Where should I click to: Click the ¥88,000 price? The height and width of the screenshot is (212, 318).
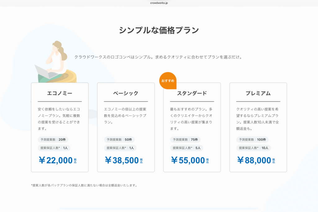pyautogui.click(x=254, y=160)
